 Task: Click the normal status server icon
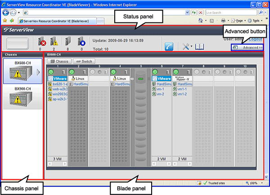[68, 41]
